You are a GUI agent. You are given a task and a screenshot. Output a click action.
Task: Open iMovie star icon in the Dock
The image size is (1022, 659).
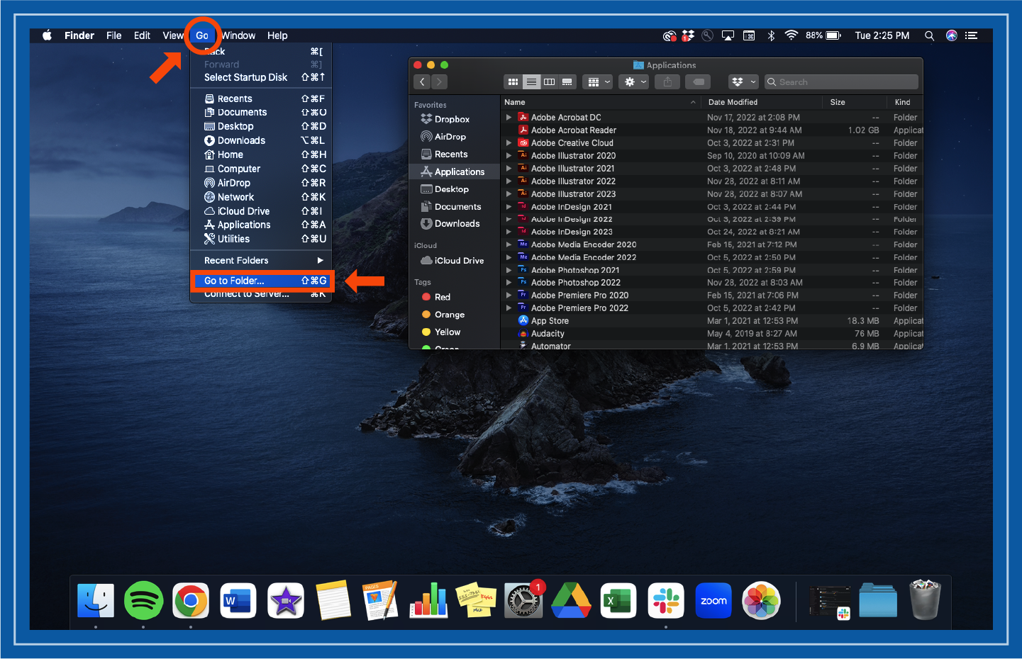coord(286,601)
